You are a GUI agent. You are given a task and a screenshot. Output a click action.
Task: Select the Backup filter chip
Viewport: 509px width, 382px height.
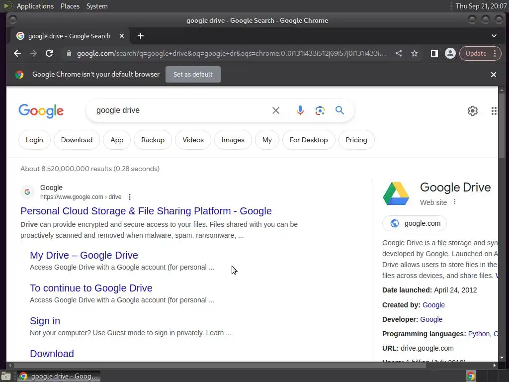coord(153,140)
